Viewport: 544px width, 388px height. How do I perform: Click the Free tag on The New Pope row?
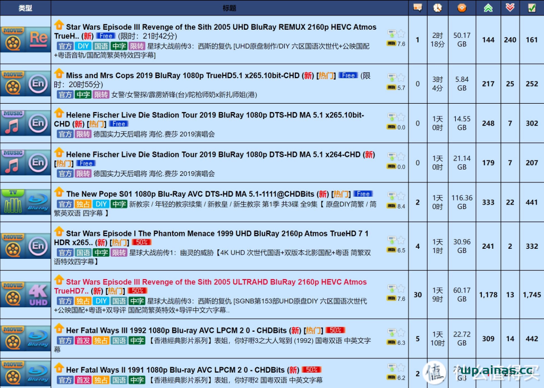click(x=363, y=193)
